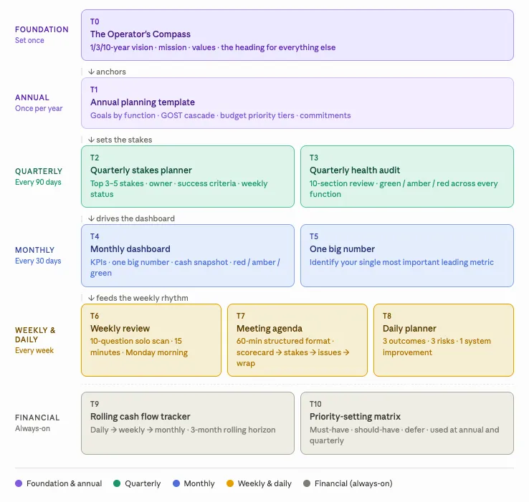This screenshot has width=529, height=502.
Task: Click the green Quarterly legend dot
Action: click(x=117, y=483)
